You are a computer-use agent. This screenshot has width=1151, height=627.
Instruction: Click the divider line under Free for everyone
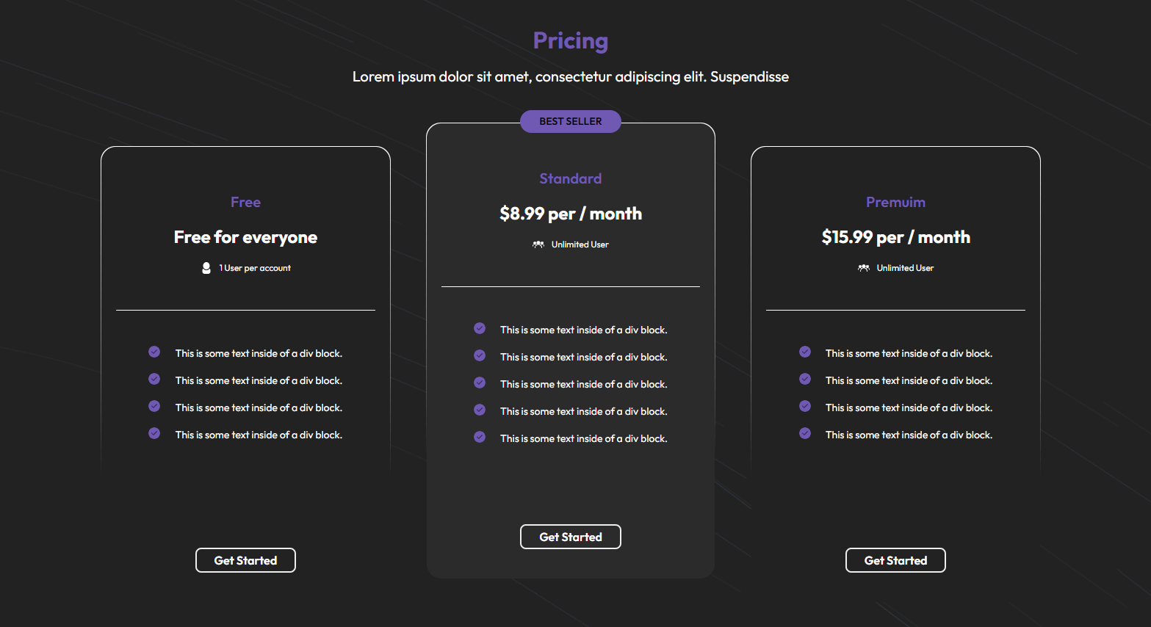tap(245, 309)
